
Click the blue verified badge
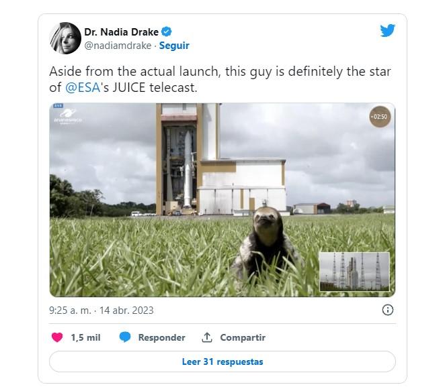click(x=167, y=32)
